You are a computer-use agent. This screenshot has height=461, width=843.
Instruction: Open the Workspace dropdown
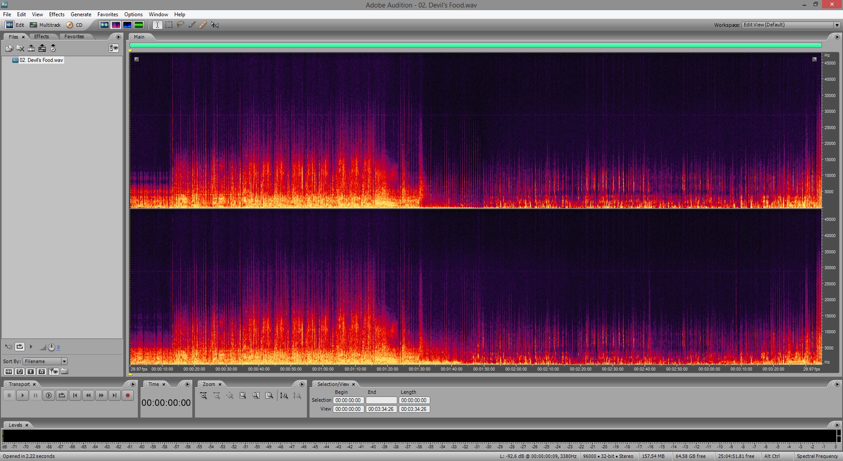click(791, 25)
